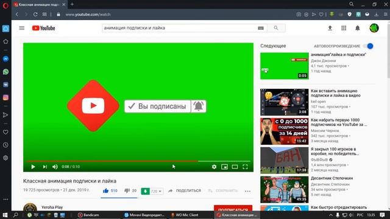Dislike the video (20 thumbs down)
The height and width of the screenshot is (219, 390).
click(x=130, y=190)
